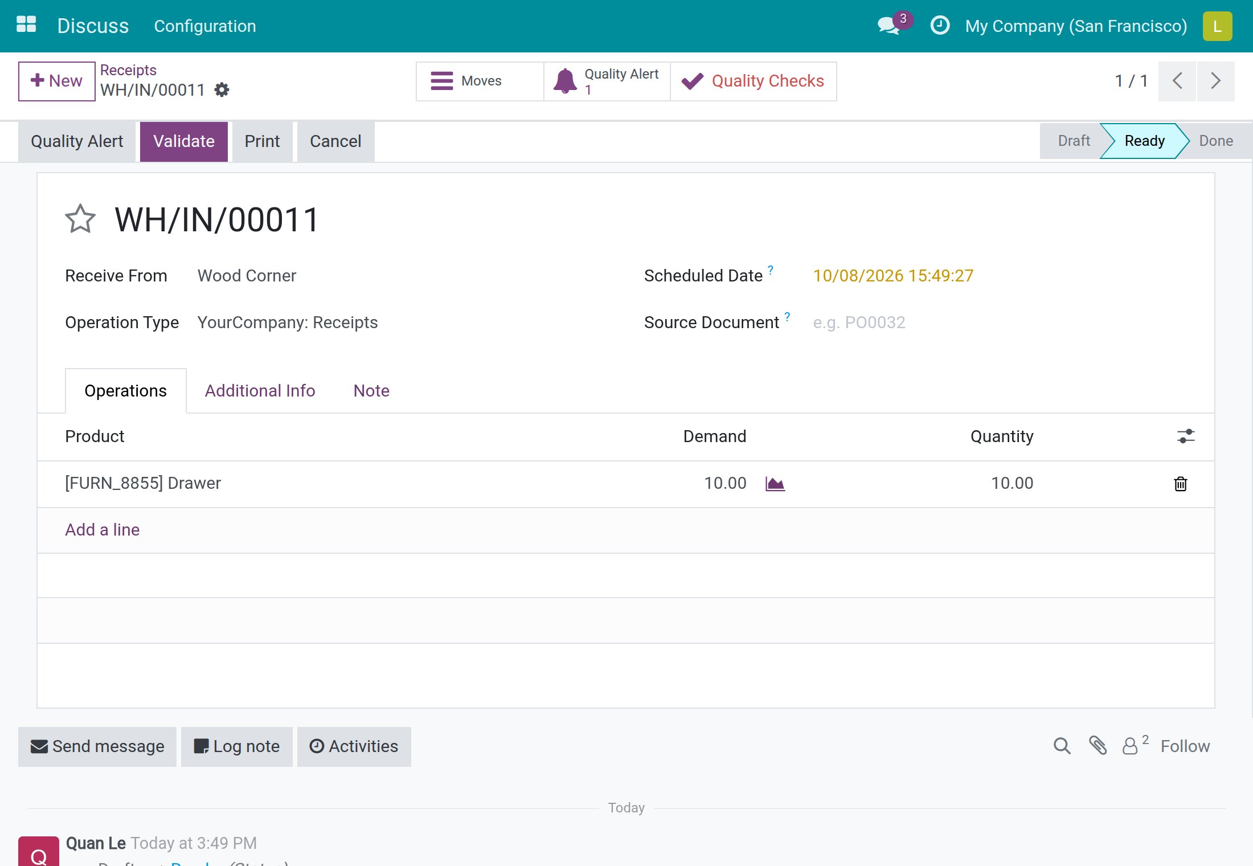1253x866 pixels.
Task: Open the activities clock icon in header
Action: point(940,26)
